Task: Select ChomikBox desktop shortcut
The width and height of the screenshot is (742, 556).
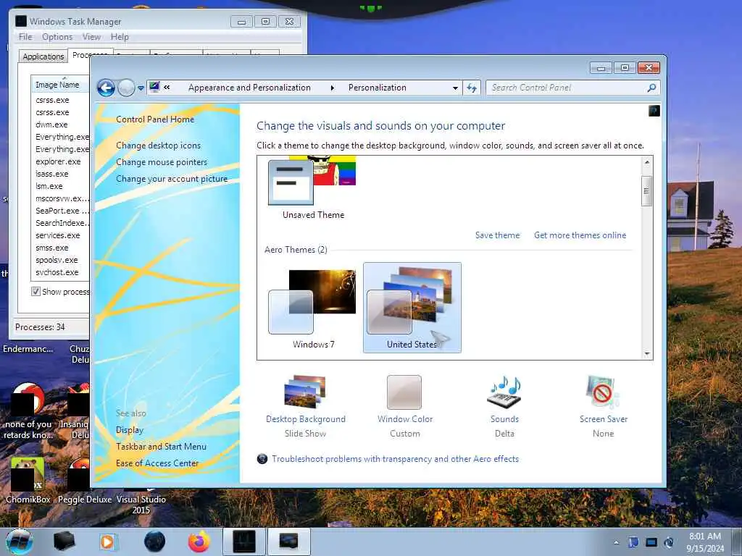Action: point(28,481)
